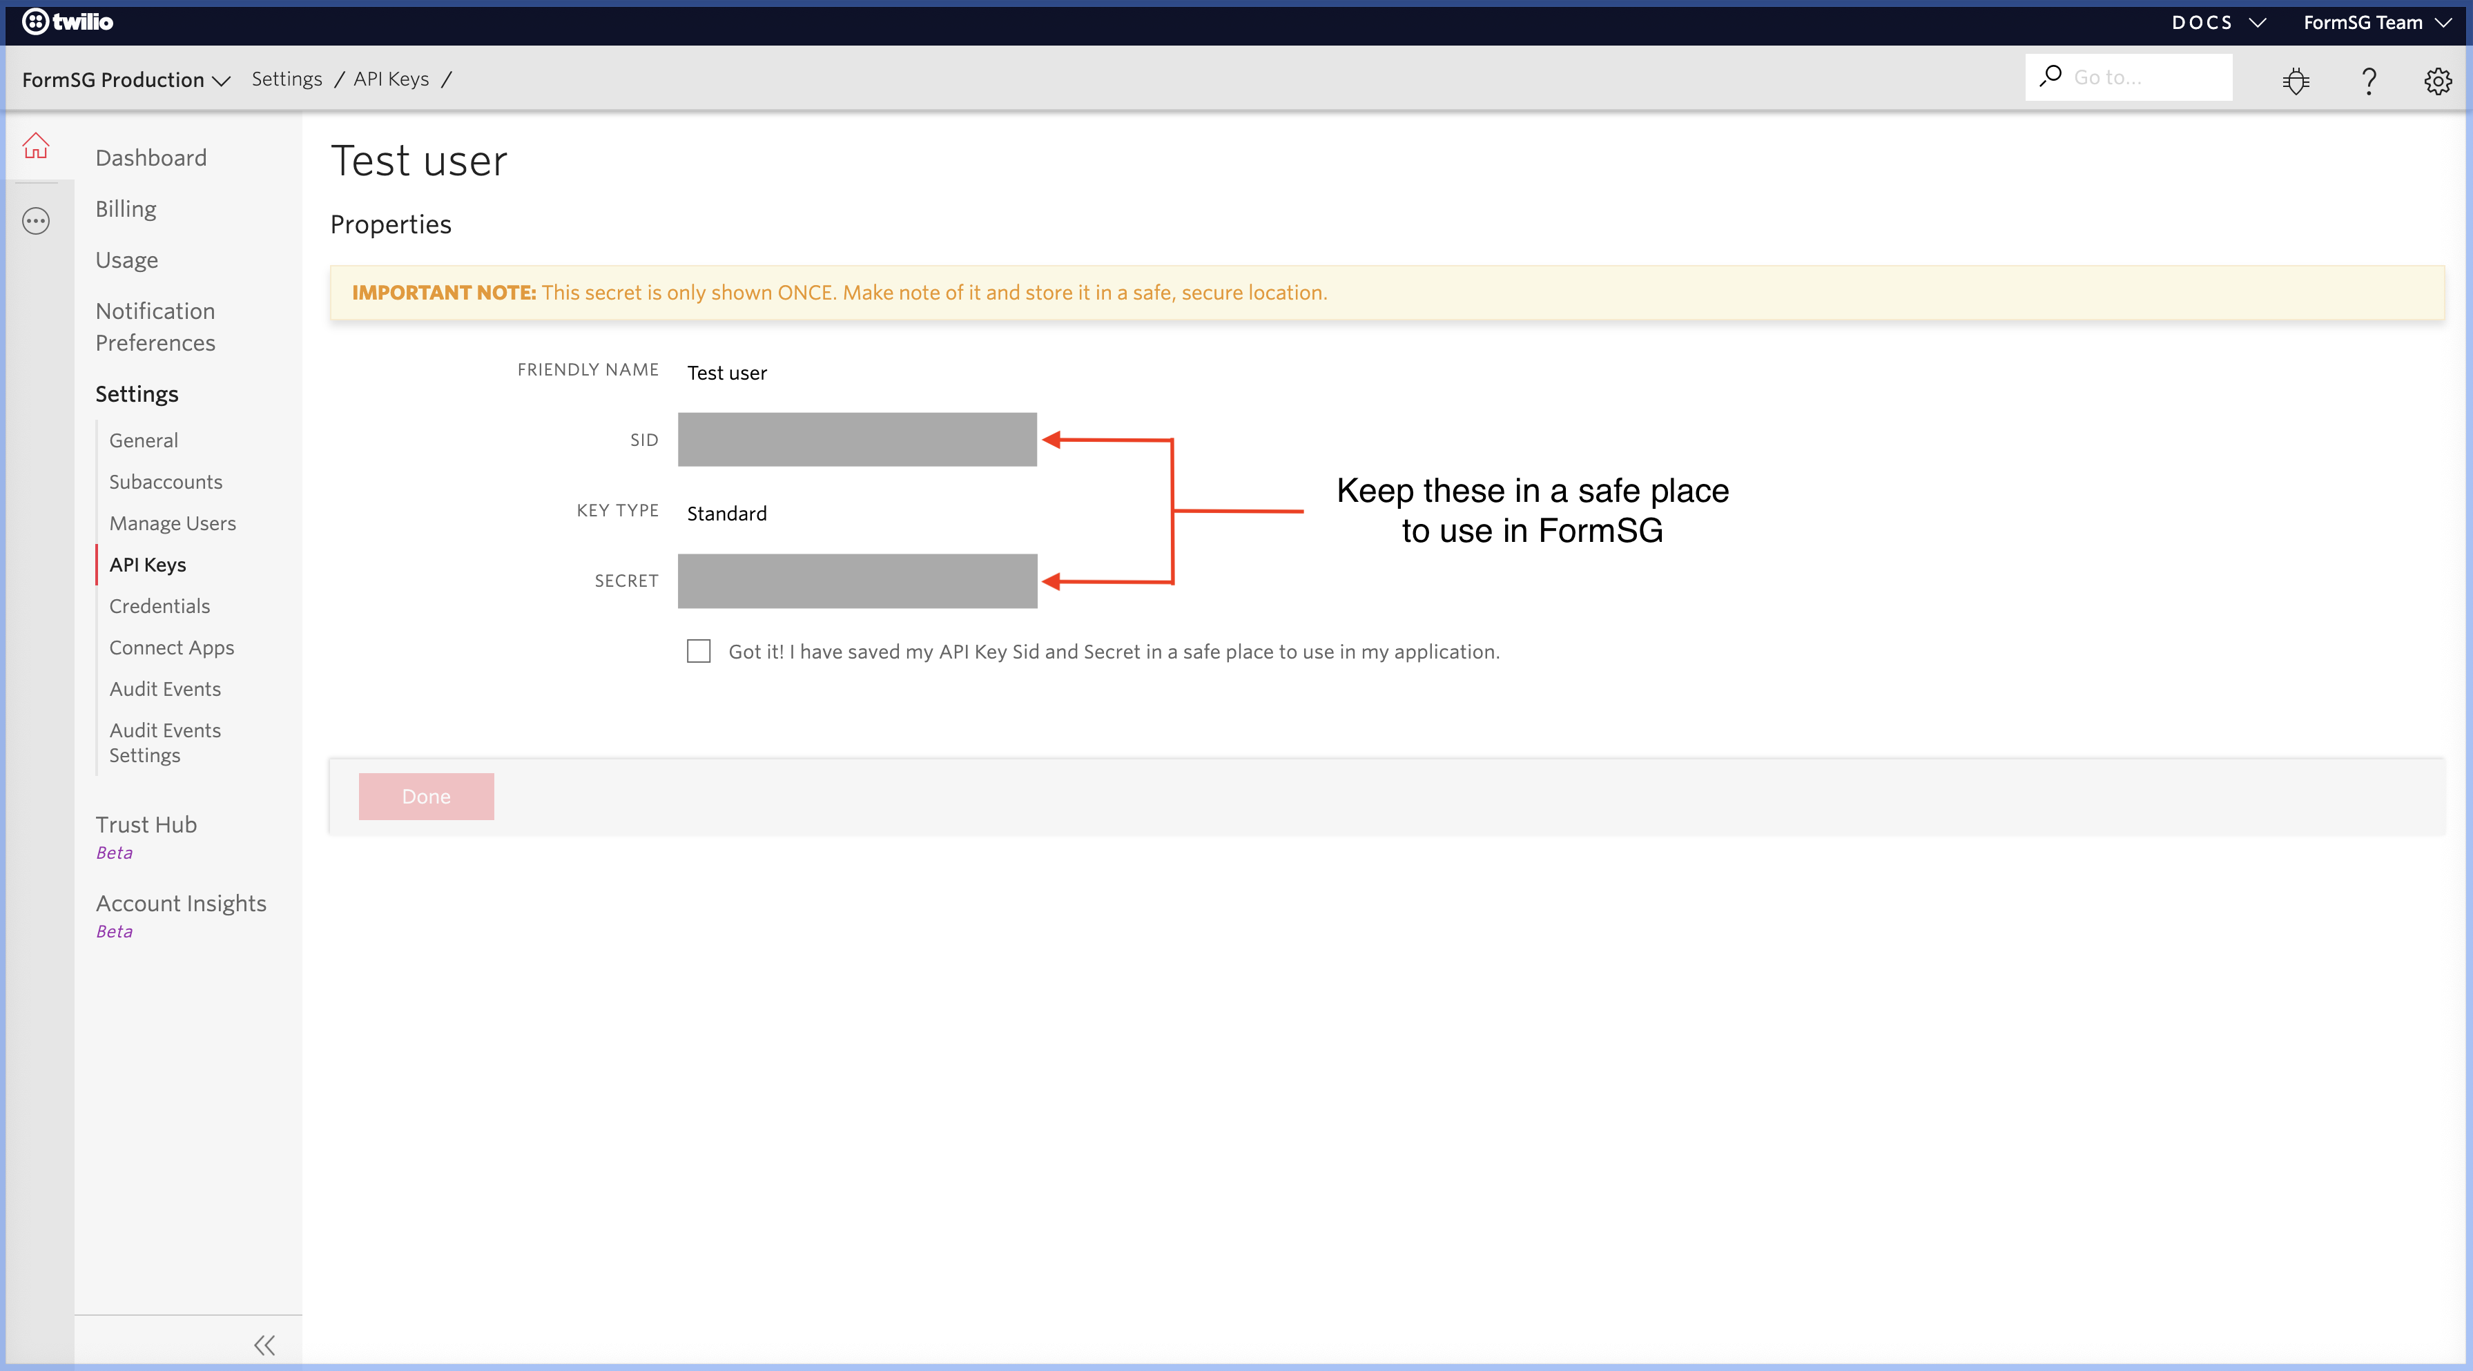Screen dimensions: 2473x1371
Task: Open General settings
Action: (144, 440)
